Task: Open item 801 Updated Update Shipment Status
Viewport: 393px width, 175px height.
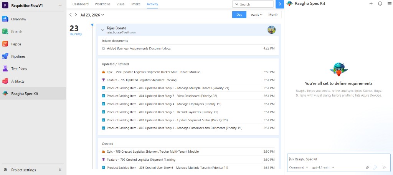Action: coord(188,120)
